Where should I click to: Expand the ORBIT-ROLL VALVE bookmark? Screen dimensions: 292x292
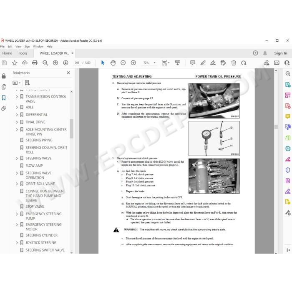click(x=17, y=184)
